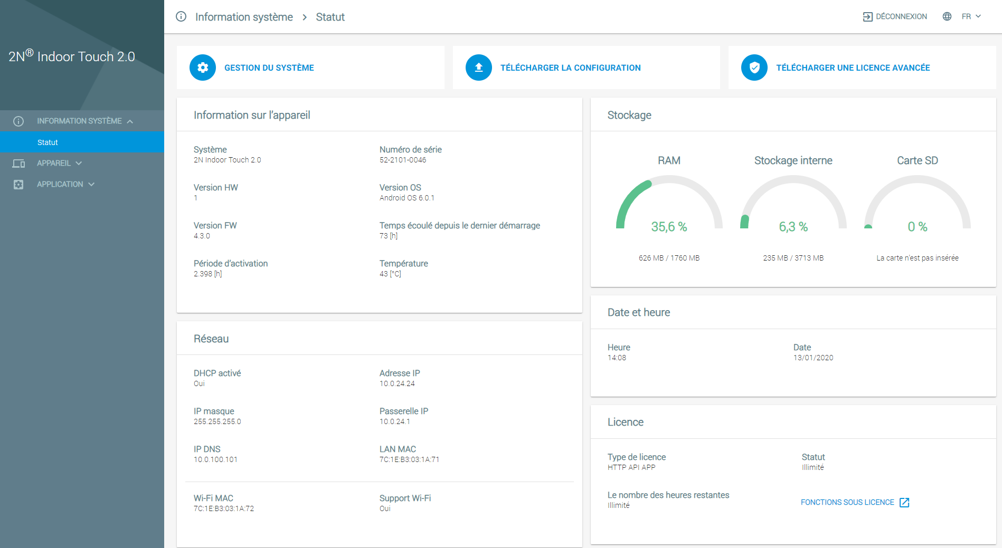1002x548 pixels.
Task: Click the HTTP API APP licence type
Action: coord(631,467)
